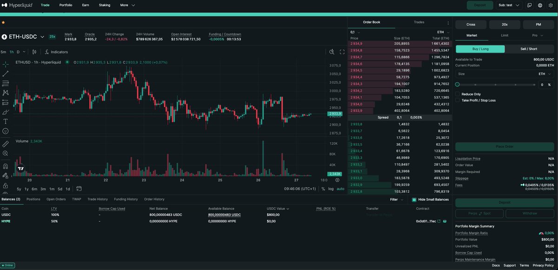558x270 pixels.
Task: Click the Hyperliquid logo
Action: point(18,5)
